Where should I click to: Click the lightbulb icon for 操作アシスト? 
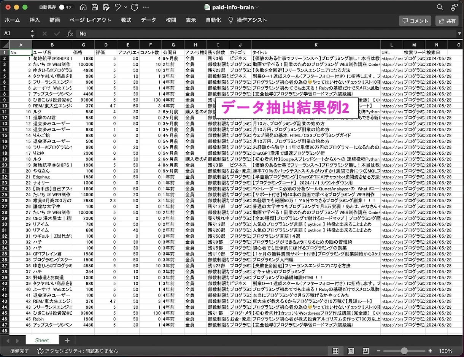(230, 20)
